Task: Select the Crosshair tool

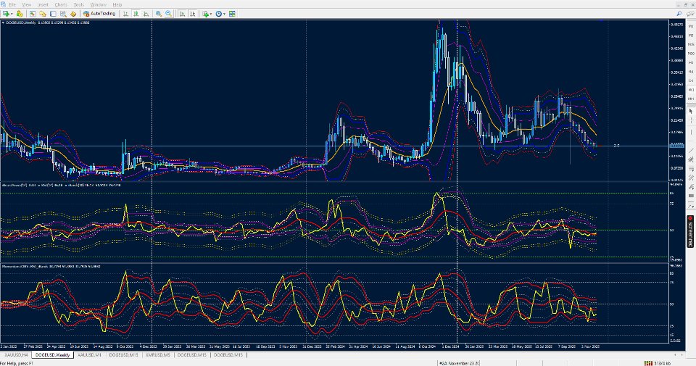Action: tap(691, 120)
